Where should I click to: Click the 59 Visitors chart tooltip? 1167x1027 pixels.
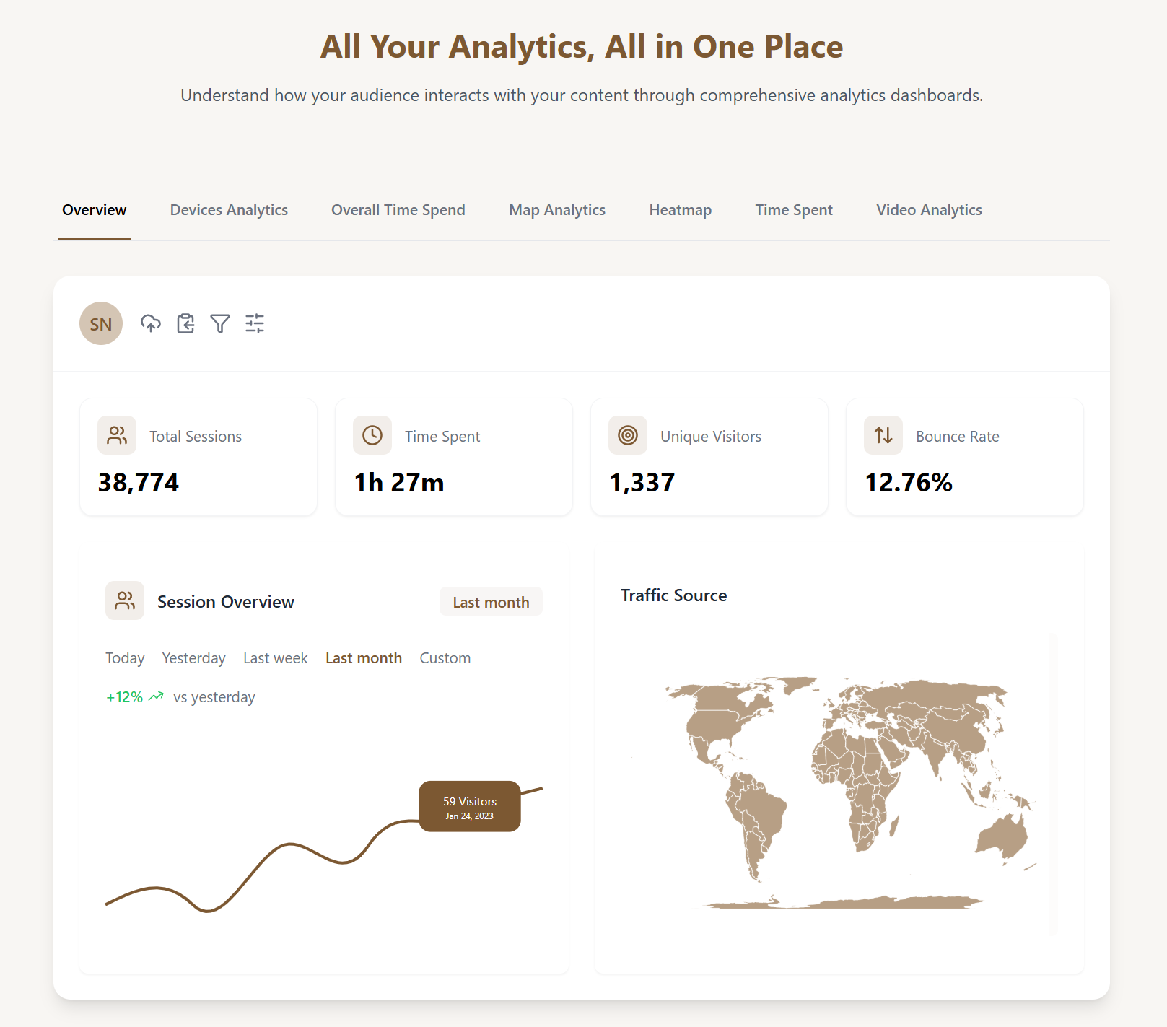[470, 806]
